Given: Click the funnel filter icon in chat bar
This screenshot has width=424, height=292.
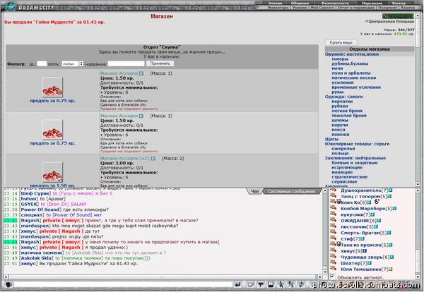Looking at the screenshot, I should [260, 284].
